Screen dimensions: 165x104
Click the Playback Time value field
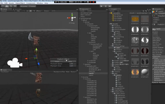(x=73, y=66)
